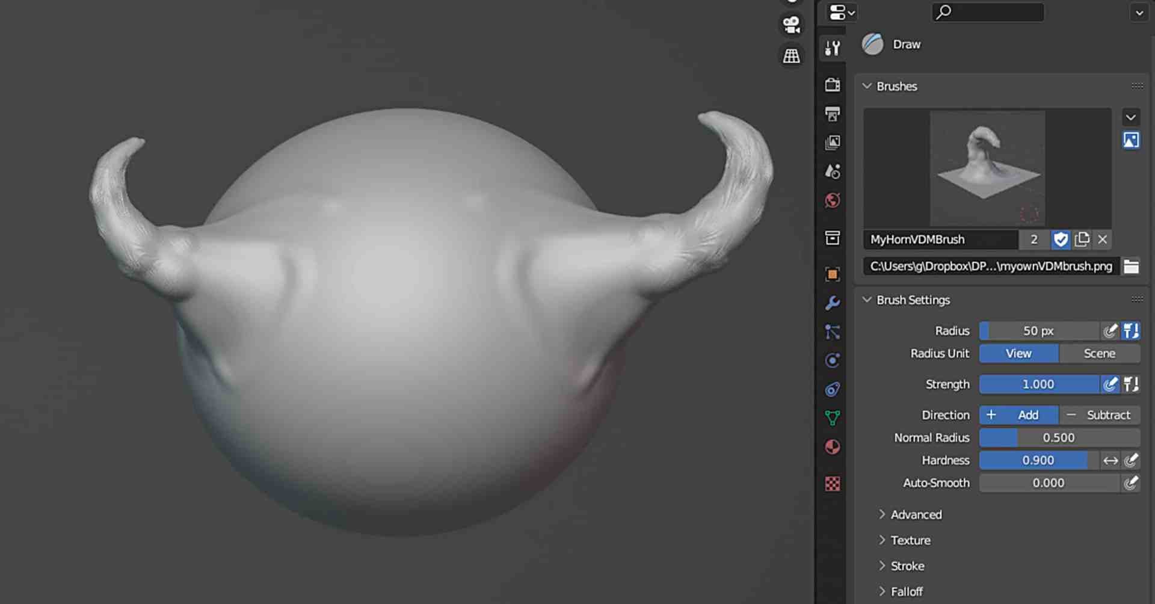Toggle the fake user shield on MyHornVDMBrush

(1061, 239)
